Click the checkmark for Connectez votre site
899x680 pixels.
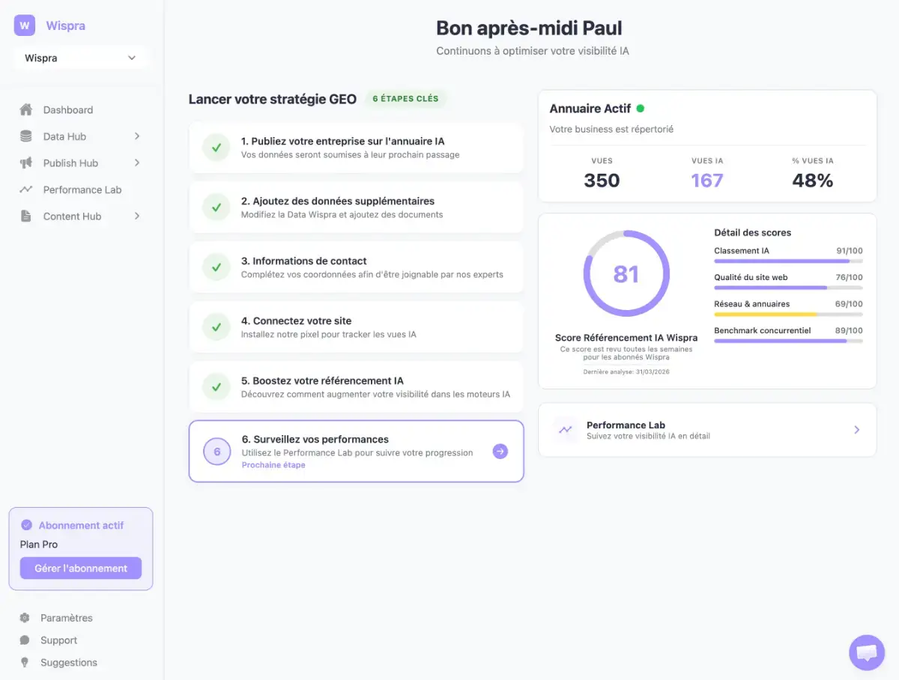pos(217,327)
